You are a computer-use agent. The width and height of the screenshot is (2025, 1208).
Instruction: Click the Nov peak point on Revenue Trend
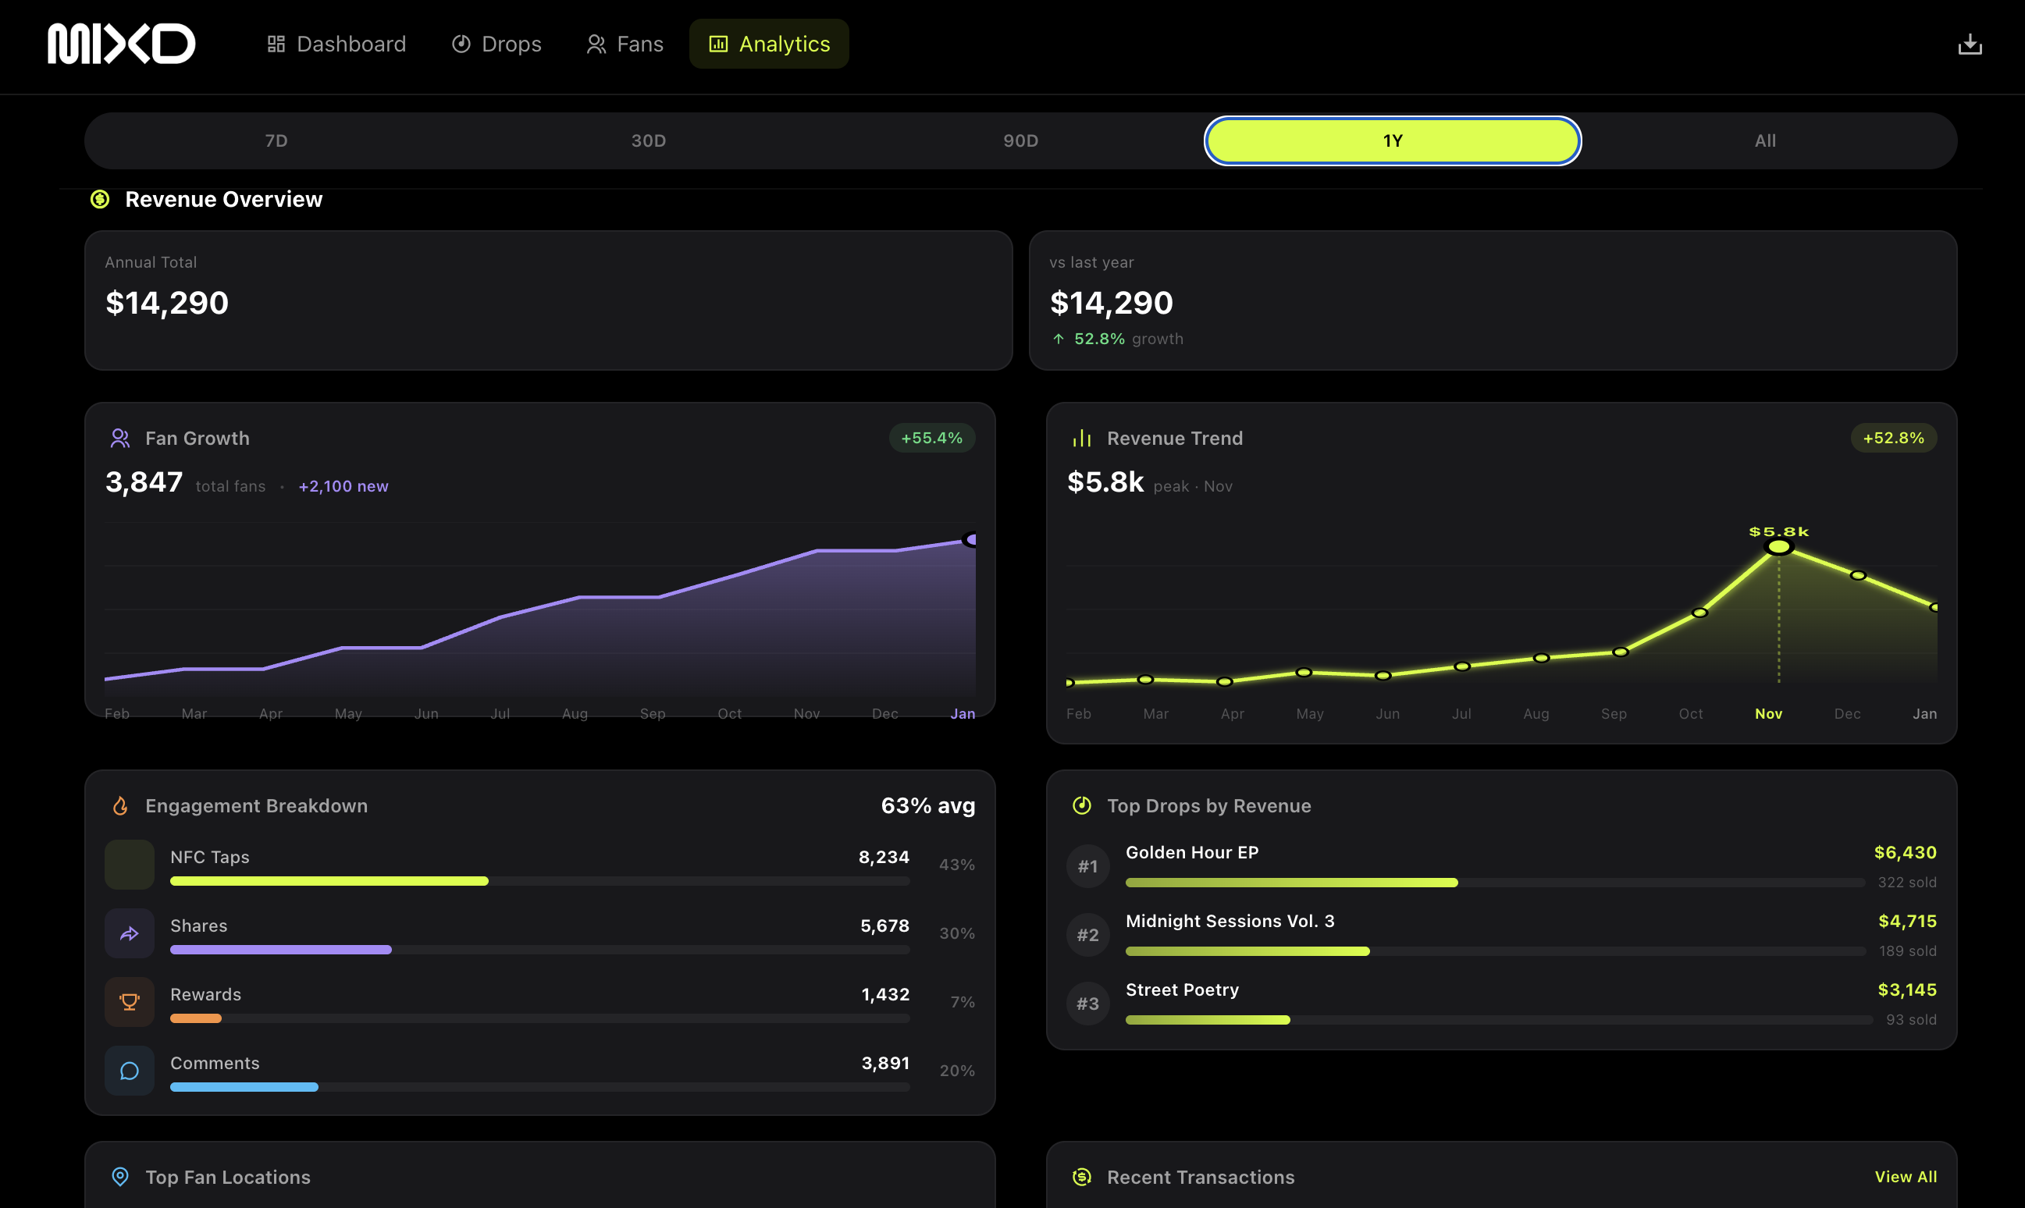click(x=1778, y=547)
